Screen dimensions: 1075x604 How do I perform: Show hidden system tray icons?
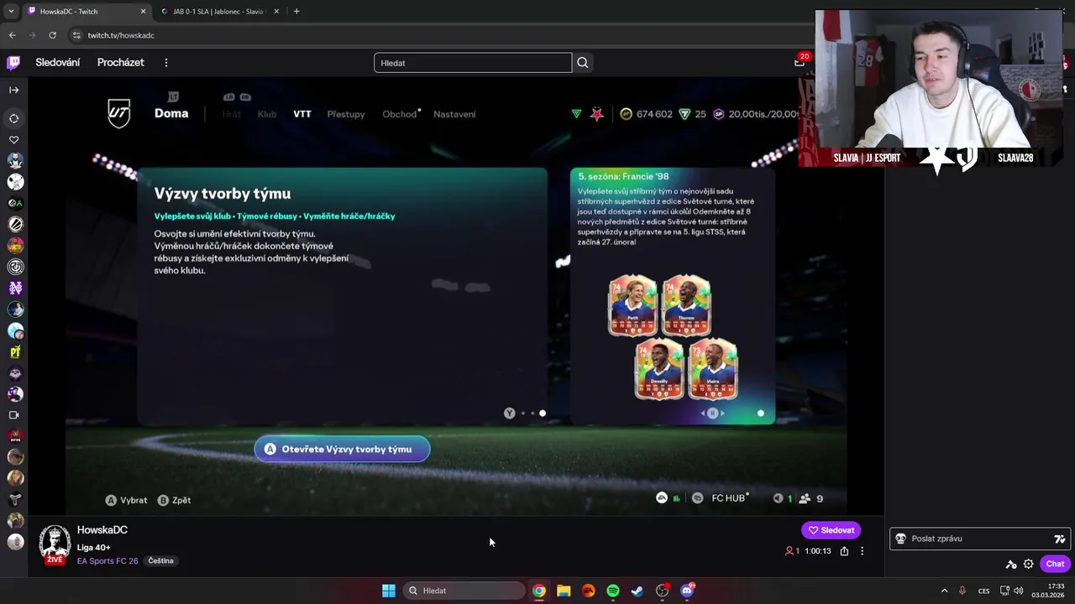click(944, 591)
